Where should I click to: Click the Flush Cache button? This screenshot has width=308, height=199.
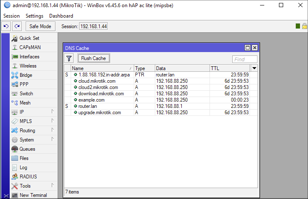(94, 58)
